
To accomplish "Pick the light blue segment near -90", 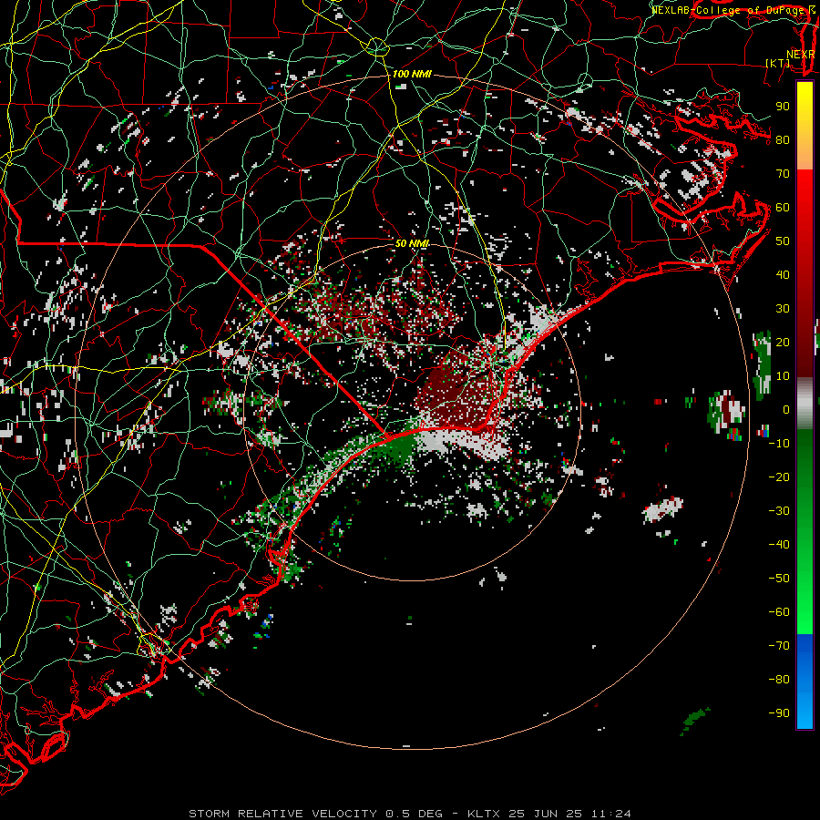I will click(805, 712).
